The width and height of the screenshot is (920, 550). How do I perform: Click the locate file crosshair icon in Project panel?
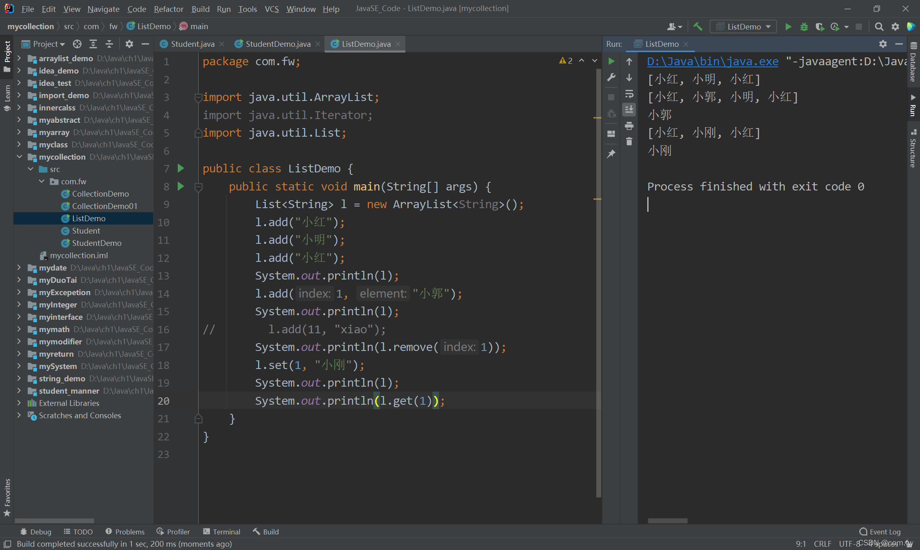77,44
